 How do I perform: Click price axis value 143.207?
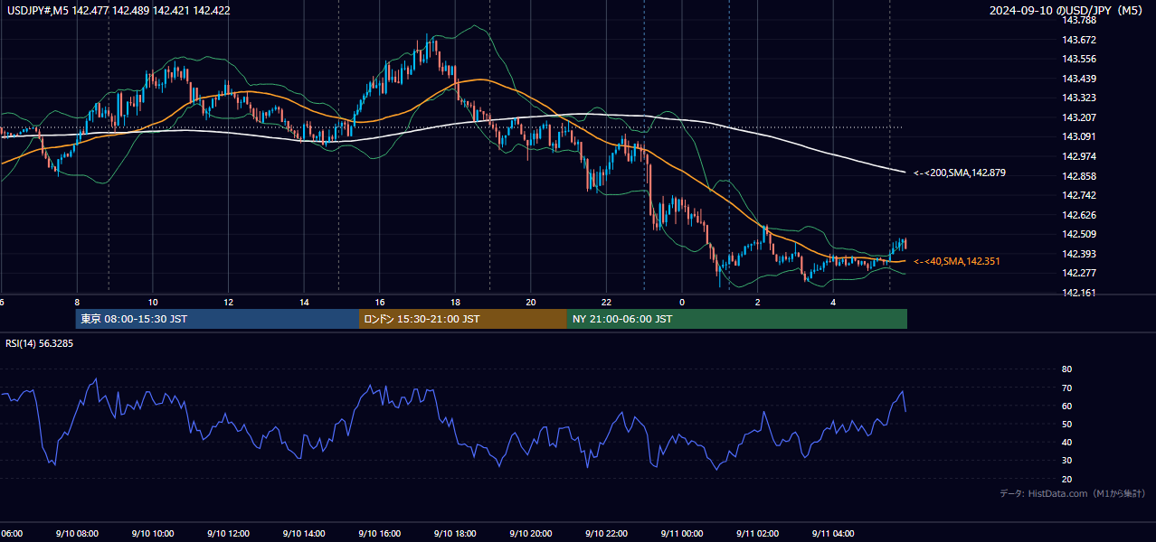click(1080, 117)
